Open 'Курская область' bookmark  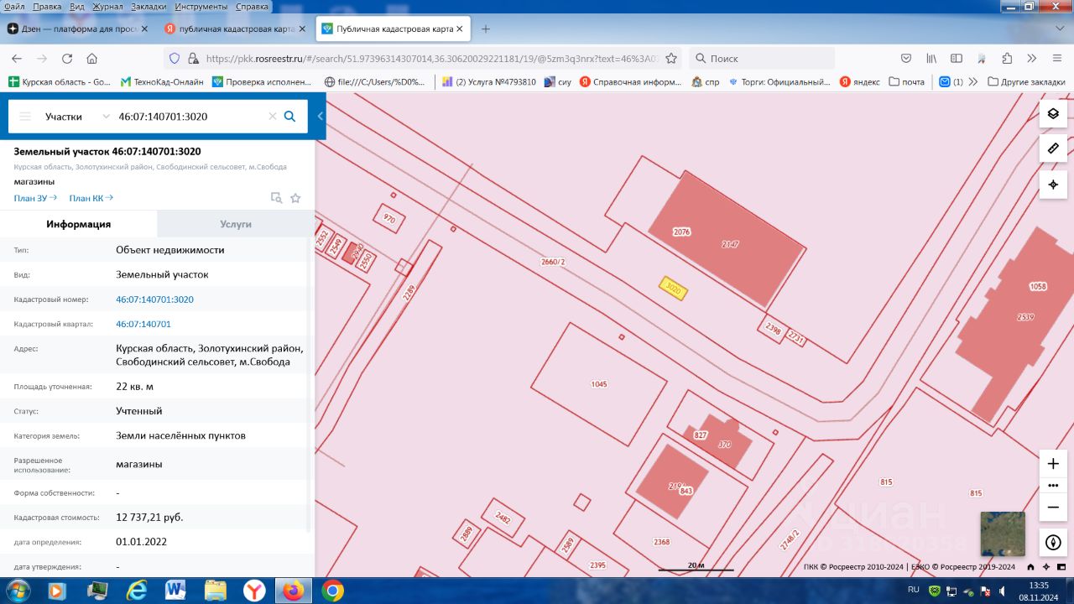(60, 82)
